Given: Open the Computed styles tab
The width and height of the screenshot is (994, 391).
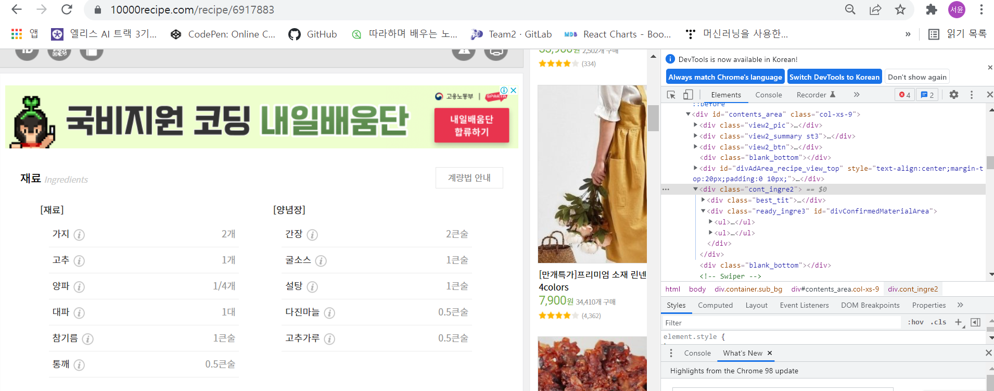Looking at the screenshot, I should (x=715, y=305).
